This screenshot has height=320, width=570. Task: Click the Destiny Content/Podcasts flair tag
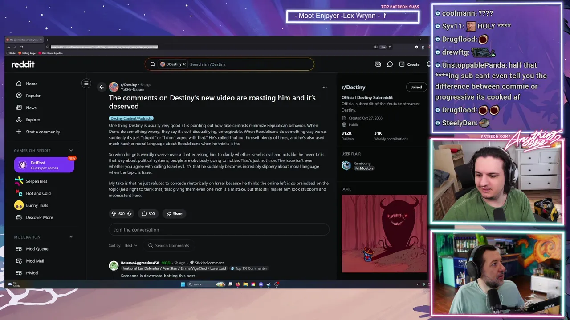click(131, 118)
